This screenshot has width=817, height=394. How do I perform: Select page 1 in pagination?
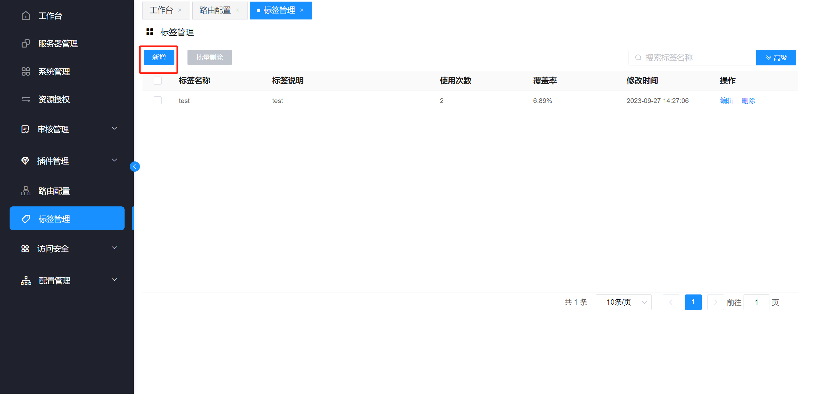[x=693, y=302]
